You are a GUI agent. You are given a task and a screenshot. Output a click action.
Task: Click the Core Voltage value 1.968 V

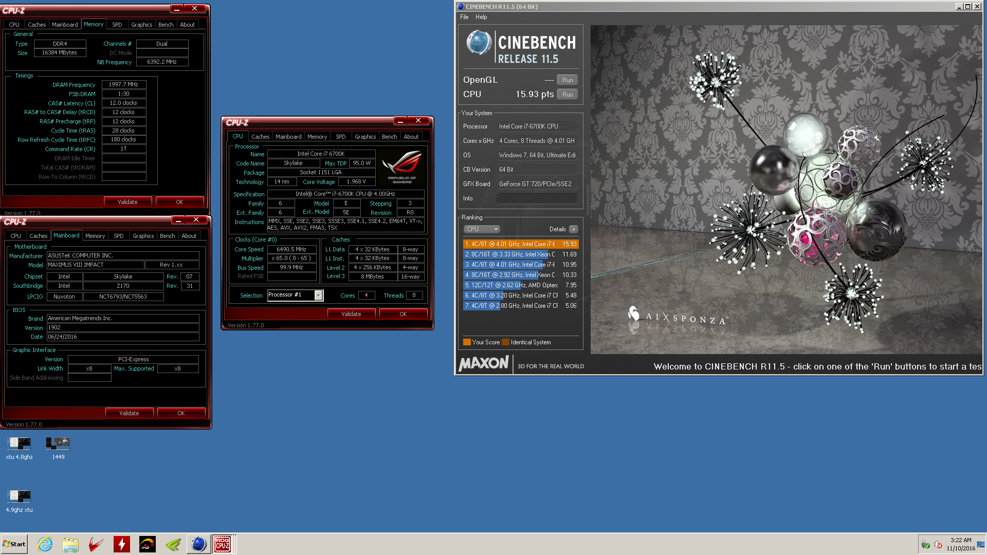tap(356, 182)
